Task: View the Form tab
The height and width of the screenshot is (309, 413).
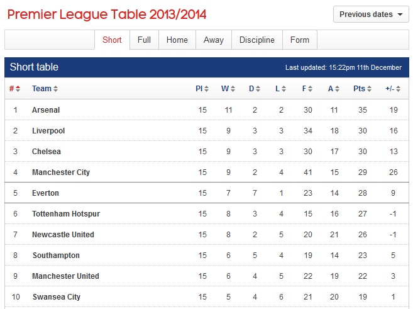Action: pos(300,40)
